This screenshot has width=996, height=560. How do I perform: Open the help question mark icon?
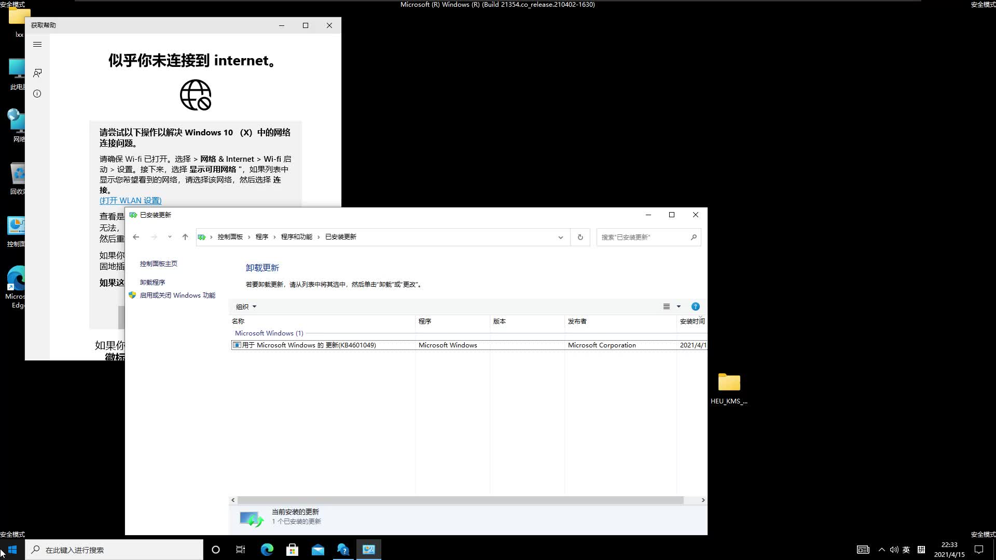pyautogui.click(x=696, y=306)
